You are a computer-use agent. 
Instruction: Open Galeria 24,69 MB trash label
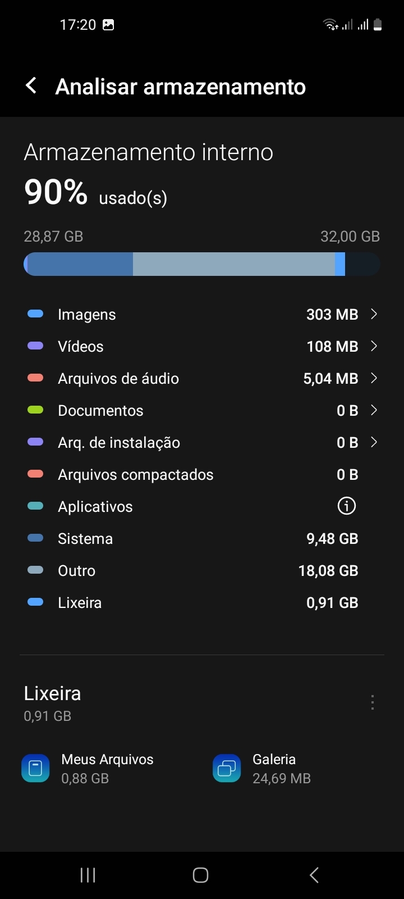281,768
